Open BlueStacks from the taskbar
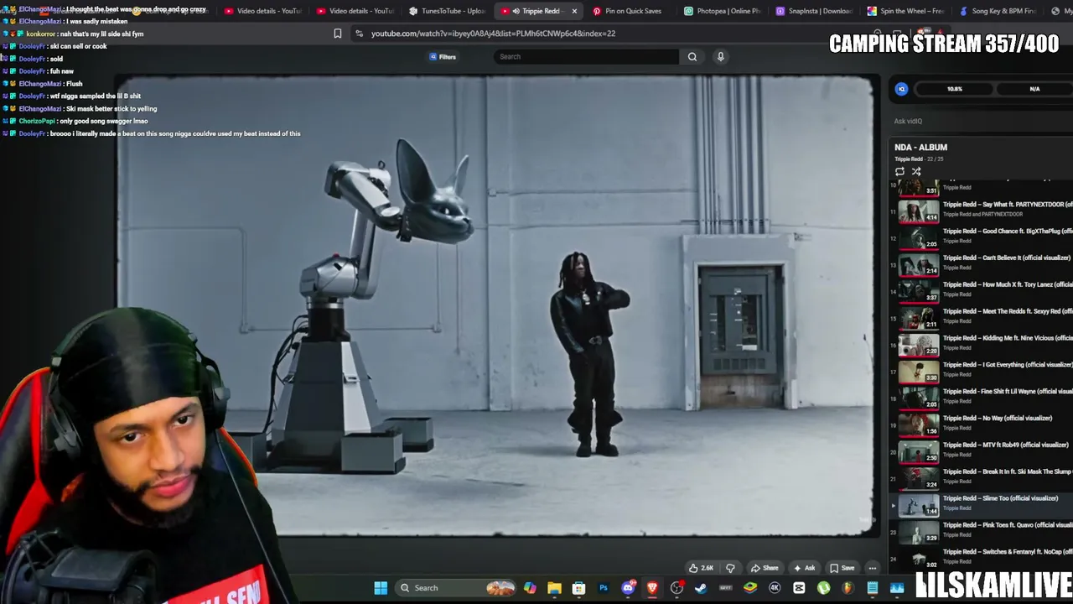1073x604 pixels. coord(750,588)
